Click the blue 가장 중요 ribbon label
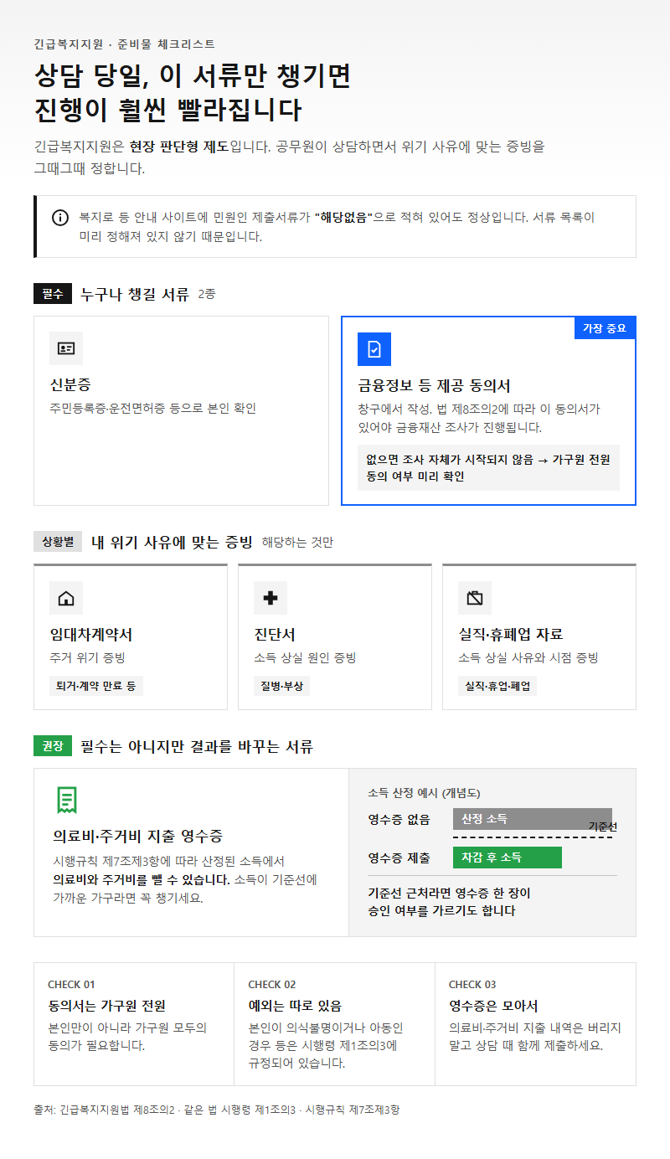Screen dimensions: 670x1159 point(605,328)
